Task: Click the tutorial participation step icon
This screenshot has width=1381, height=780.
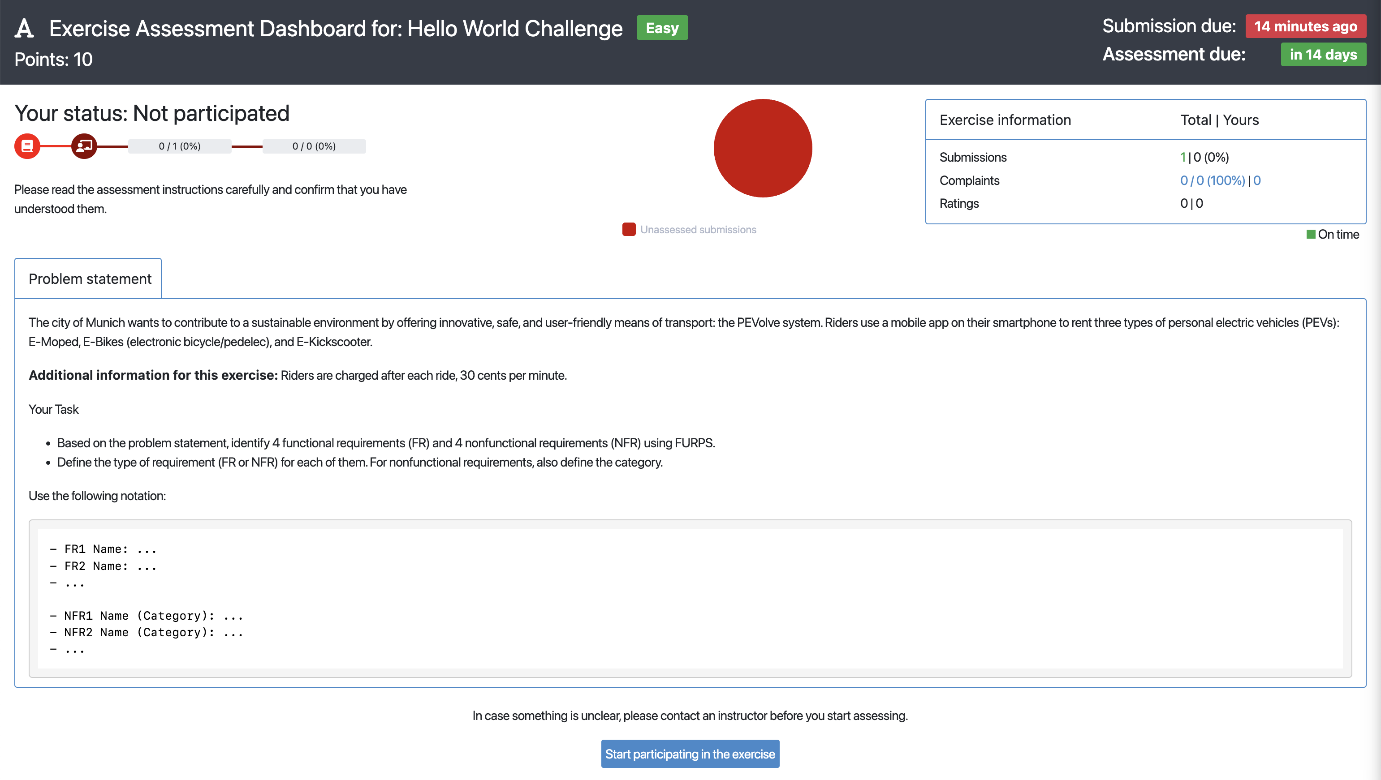Action: (84, 146)
